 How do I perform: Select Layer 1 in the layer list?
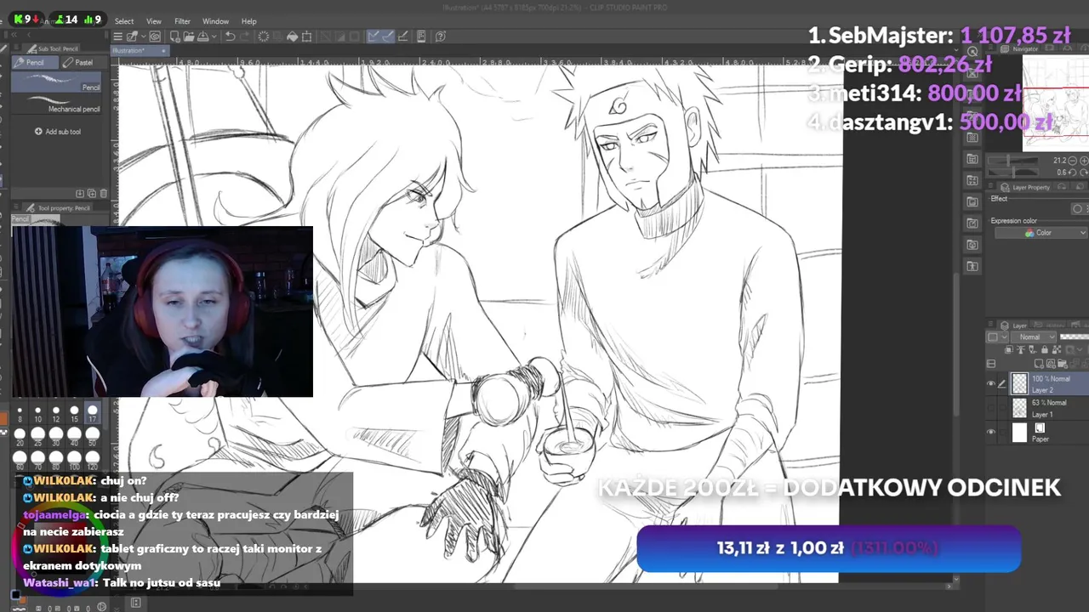tap(1048, 408)
